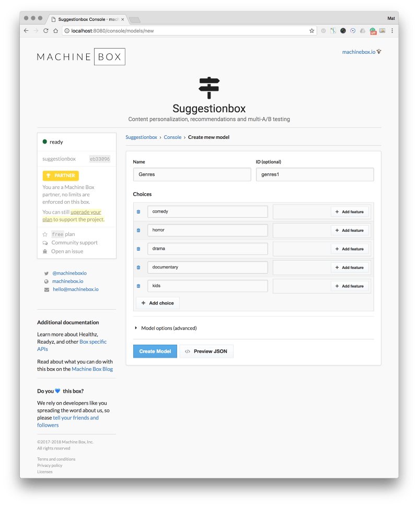Click the browser back arrow
The width and height of the screenshot is (418, 506).
point(26,31)
